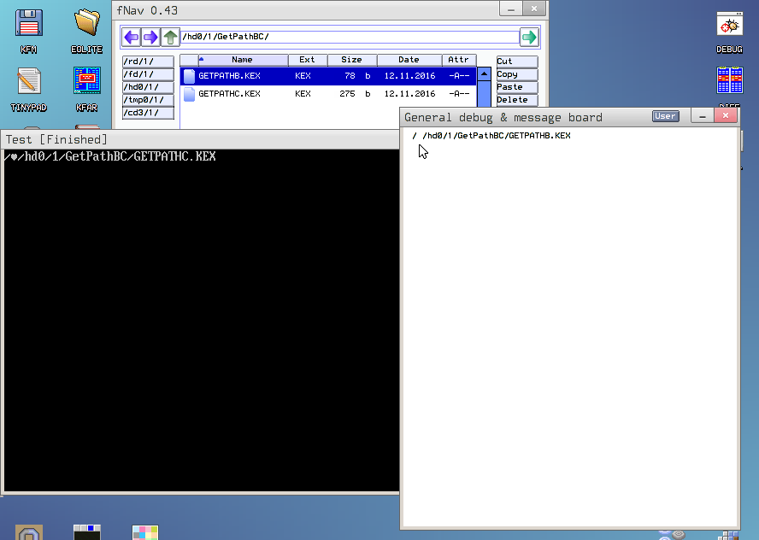Click the fNav path input field

349,37
